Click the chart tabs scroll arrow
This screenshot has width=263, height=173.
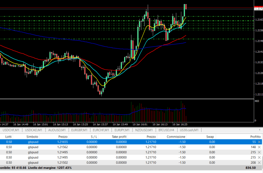260,130
